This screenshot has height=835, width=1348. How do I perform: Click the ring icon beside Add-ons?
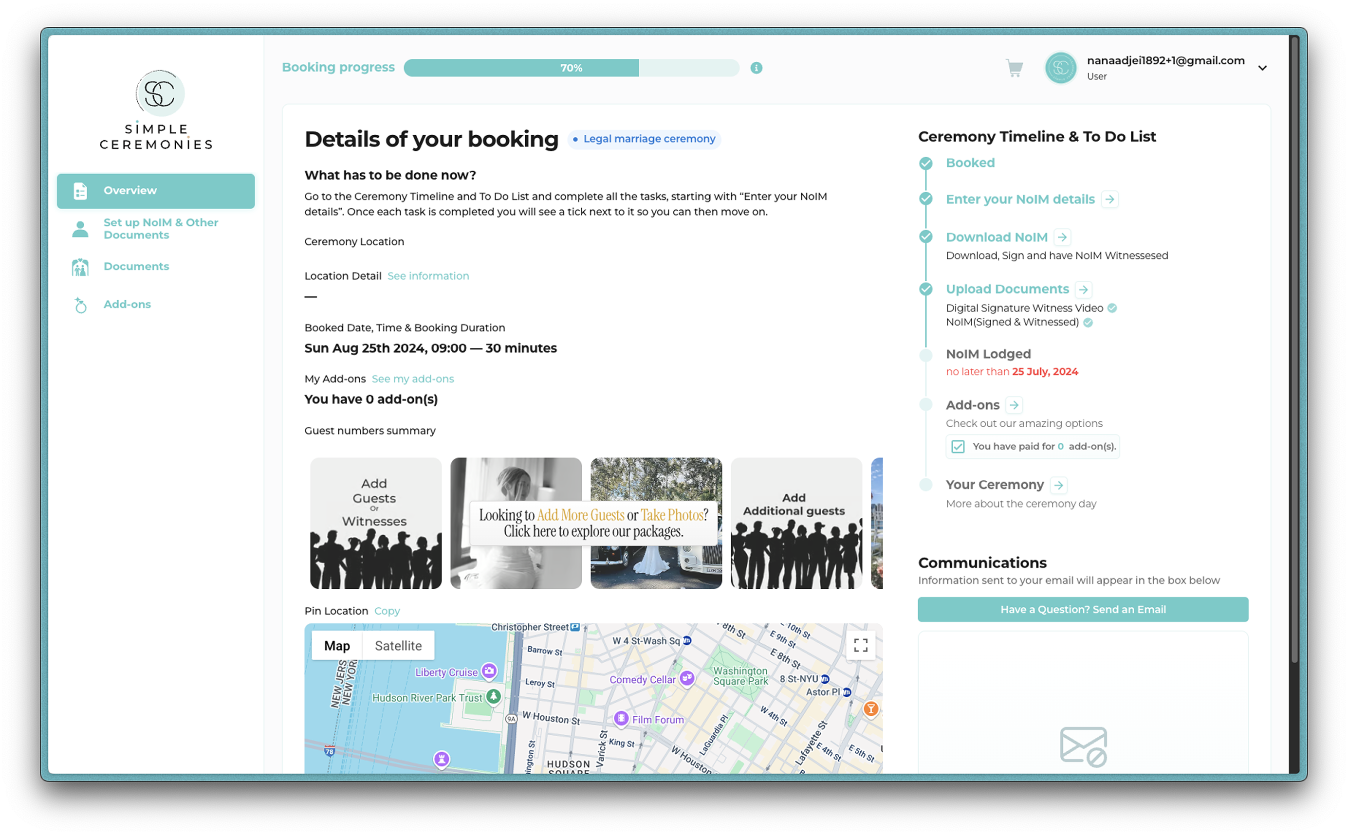(80, 305)
